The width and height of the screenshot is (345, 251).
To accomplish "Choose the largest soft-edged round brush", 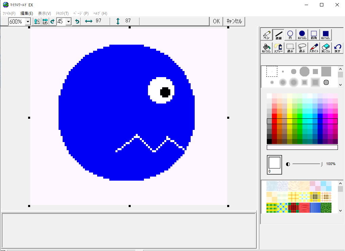I will pyautogui.click(x=294, y=83).
